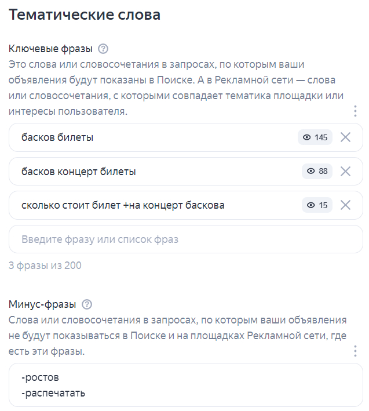Click the '3 фразы из 200' counter

coord(45,266)
